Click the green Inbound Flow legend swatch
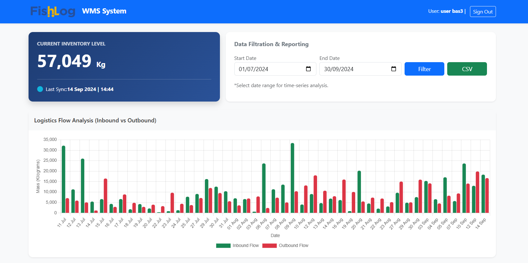Image resolution: width=528 pixels, height=263 pixels. (223, 246)
